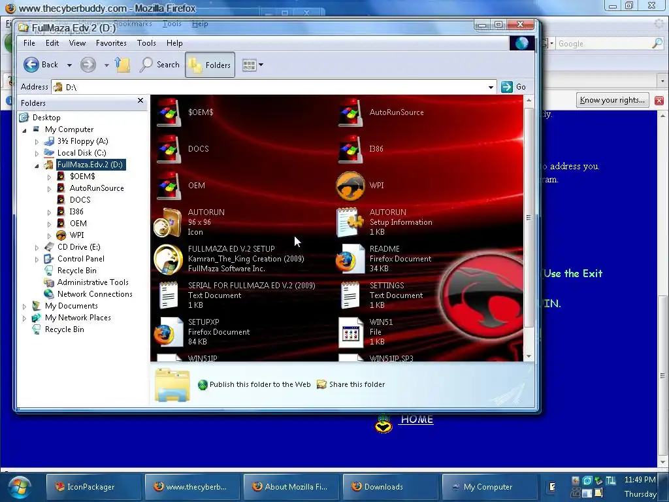
Task: Collapse the My Computer tree node
Action: pyautogui.click(x=24, y=130)
